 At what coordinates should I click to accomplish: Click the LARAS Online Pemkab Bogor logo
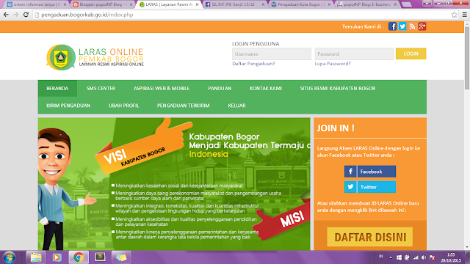95,57
